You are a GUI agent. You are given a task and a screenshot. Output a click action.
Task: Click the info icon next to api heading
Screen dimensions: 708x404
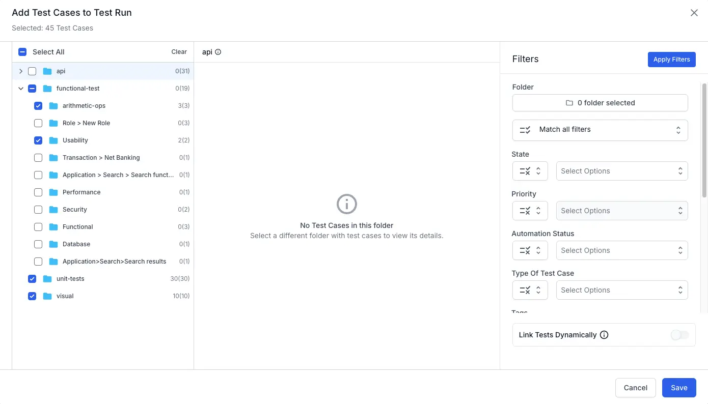pyautogui.click(x=218, y=52)
